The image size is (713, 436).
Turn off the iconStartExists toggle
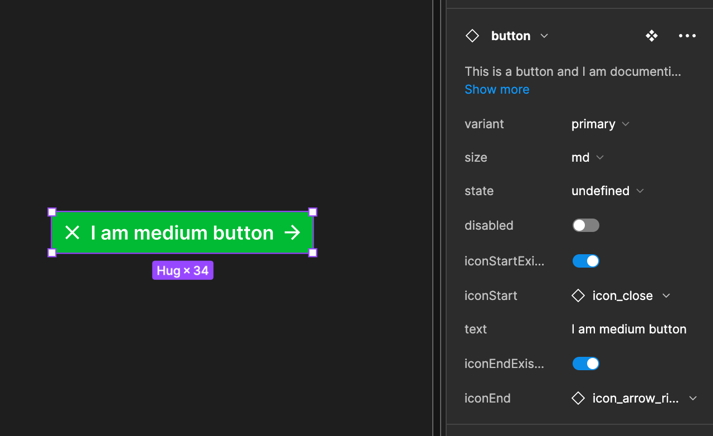pyautogui.click(x=586, y=261)
